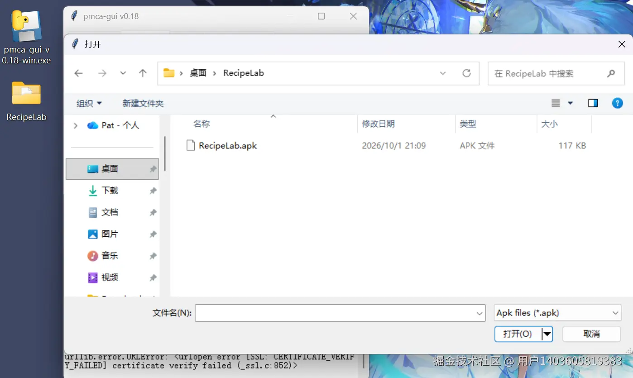The height and width of the screenshot is (378, 633).
Task: Open help with the question mark icon
Action: click(617, 103)
